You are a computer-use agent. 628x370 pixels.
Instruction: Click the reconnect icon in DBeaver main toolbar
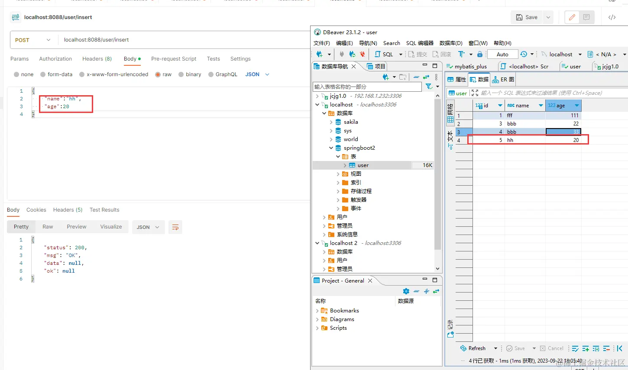[x=352, y=54]
